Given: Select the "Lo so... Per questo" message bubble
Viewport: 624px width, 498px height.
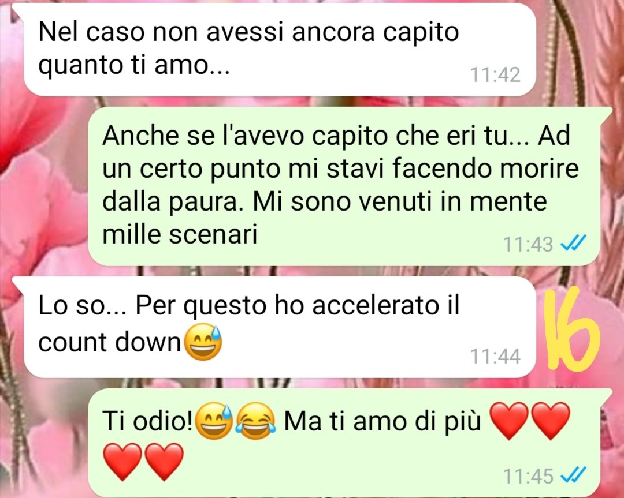Looking at the screenshot, I should [x=279, y=328].
